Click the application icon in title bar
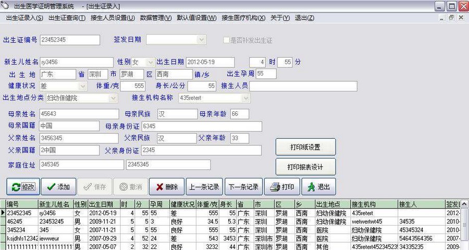 click(5, 5)
